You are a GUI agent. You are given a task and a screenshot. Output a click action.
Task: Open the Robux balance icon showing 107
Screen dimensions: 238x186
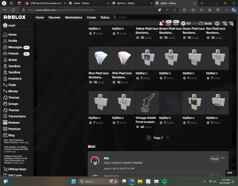click(183, 23)
